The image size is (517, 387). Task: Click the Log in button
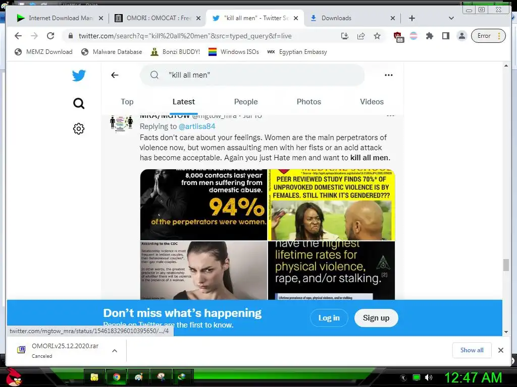click(329, 318)
